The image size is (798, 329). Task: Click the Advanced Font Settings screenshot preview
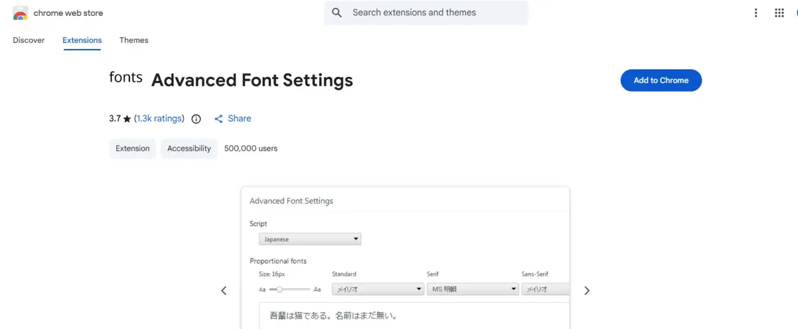pyautogui.click(x=405, y=258)
